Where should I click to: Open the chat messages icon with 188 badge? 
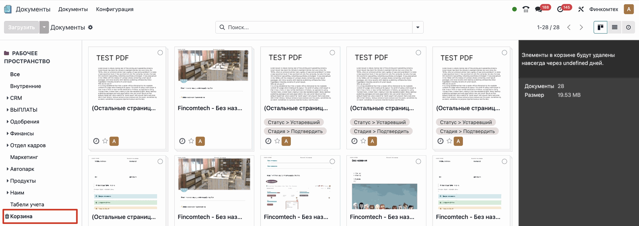click(x=539, y=9)
